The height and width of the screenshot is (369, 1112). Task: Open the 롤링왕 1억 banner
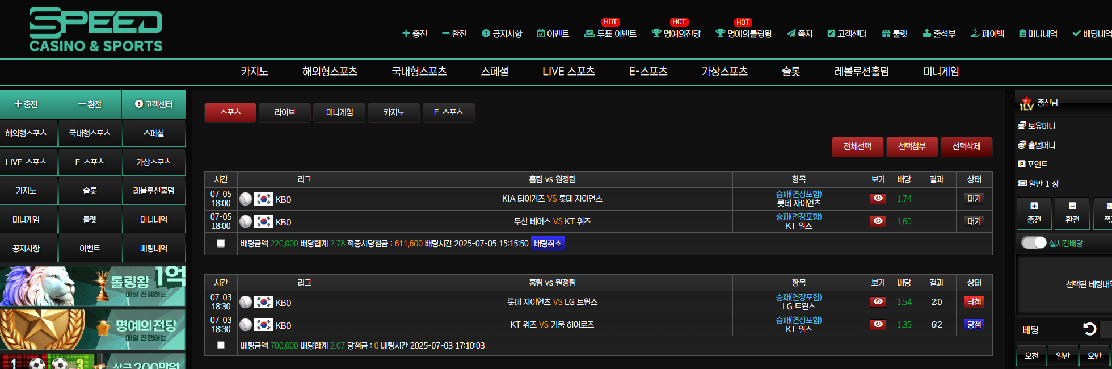[92, 286]
